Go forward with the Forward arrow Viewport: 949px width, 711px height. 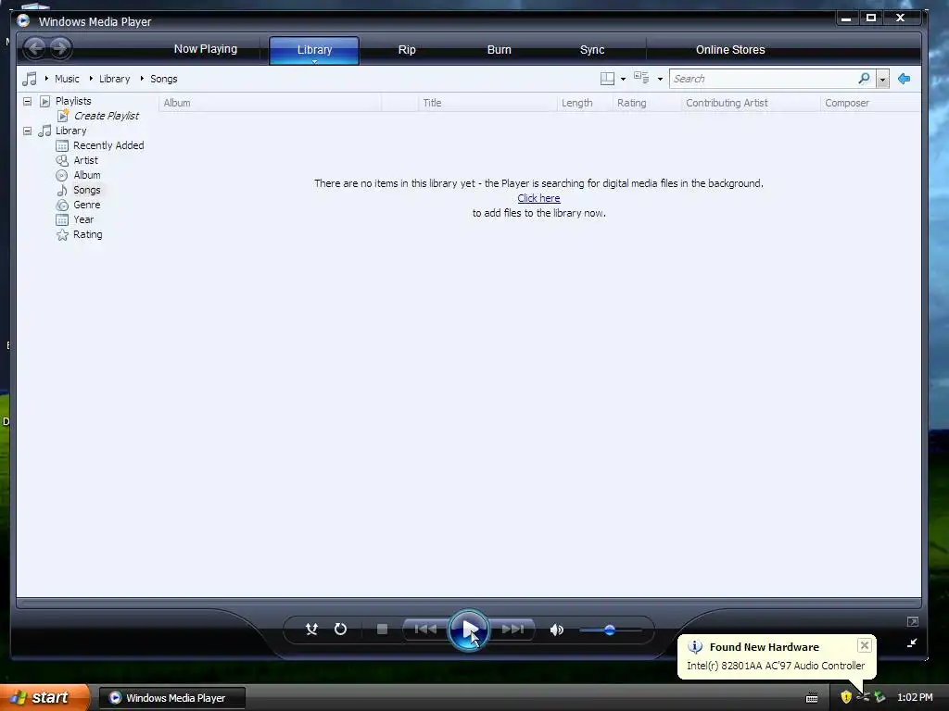pyautogui.click(x=60, y=48)
